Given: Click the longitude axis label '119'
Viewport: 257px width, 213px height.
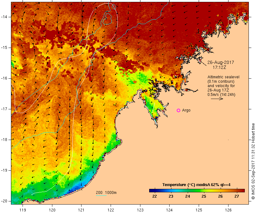Looking at the screenshot, I should 23,210.
